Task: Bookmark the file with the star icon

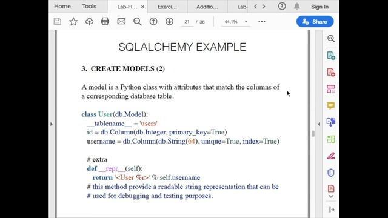Action: coord(73,22)
